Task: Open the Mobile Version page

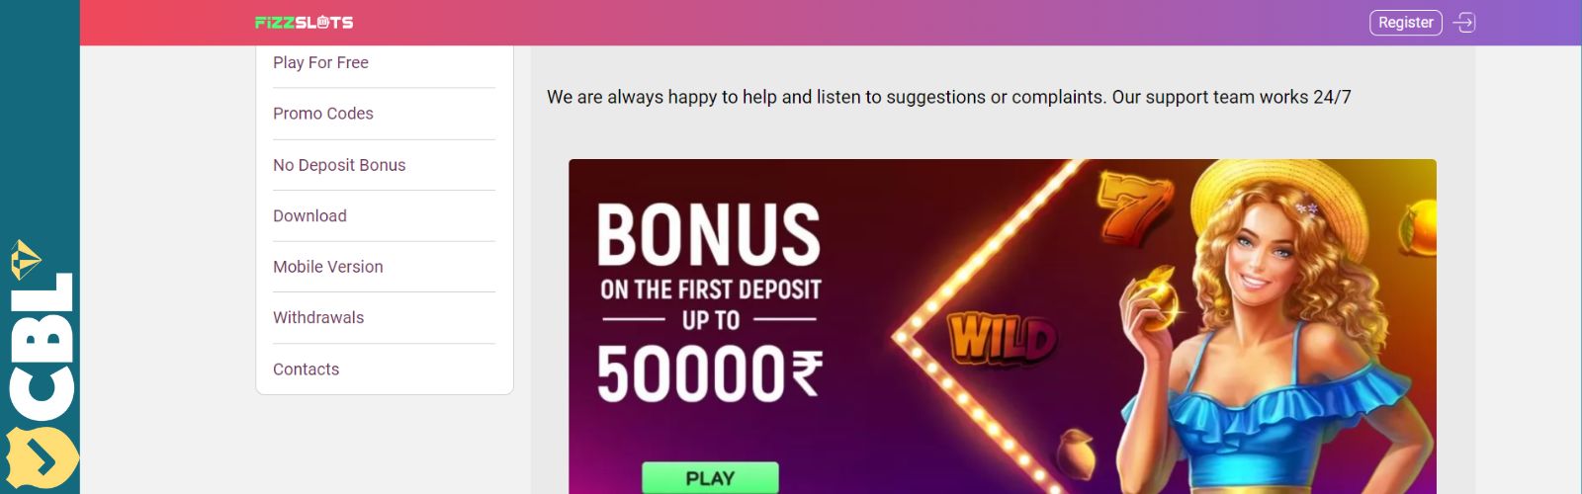Action: coord(328,267)
